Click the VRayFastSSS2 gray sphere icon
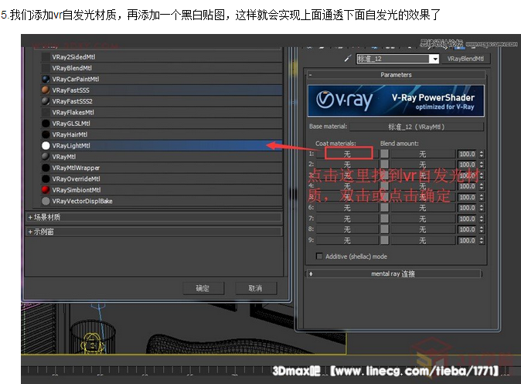This screenshot has height=384, width=521. [46, 101]
